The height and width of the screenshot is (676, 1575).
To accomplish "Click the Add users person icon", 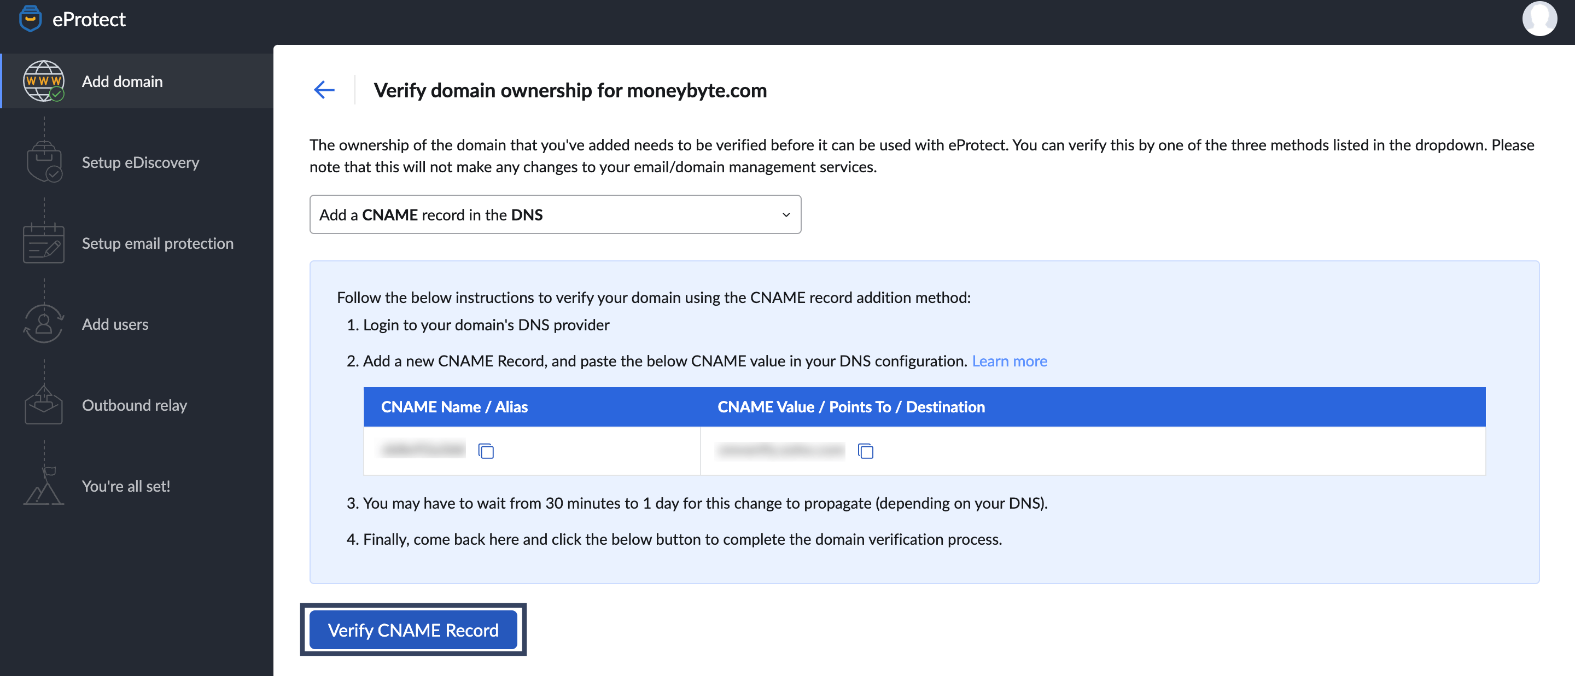I will 43,324.
